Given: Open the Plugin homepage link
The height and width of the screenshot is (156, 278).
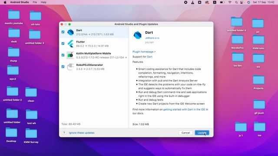Looking at the screenshot, I should point(144,52).
